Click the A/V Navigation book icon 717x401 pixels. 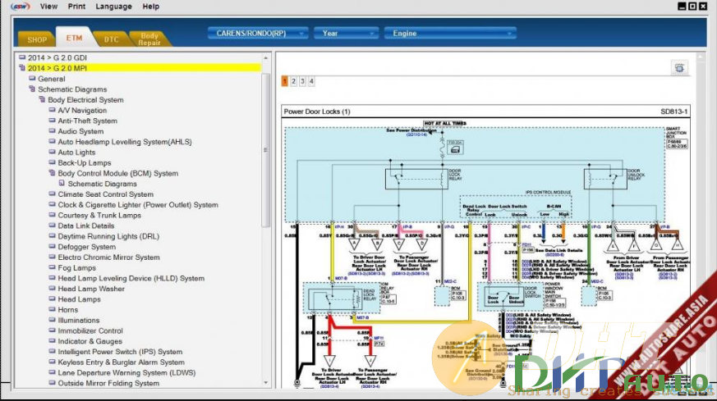pyautogui.click(x=52, y=110)
